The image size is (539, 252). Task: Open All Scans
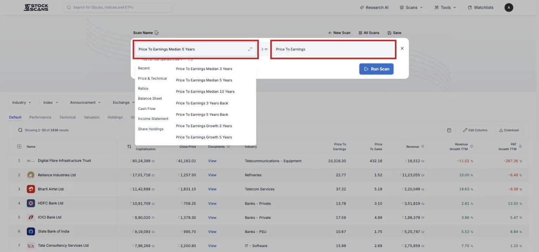point(369,33)
